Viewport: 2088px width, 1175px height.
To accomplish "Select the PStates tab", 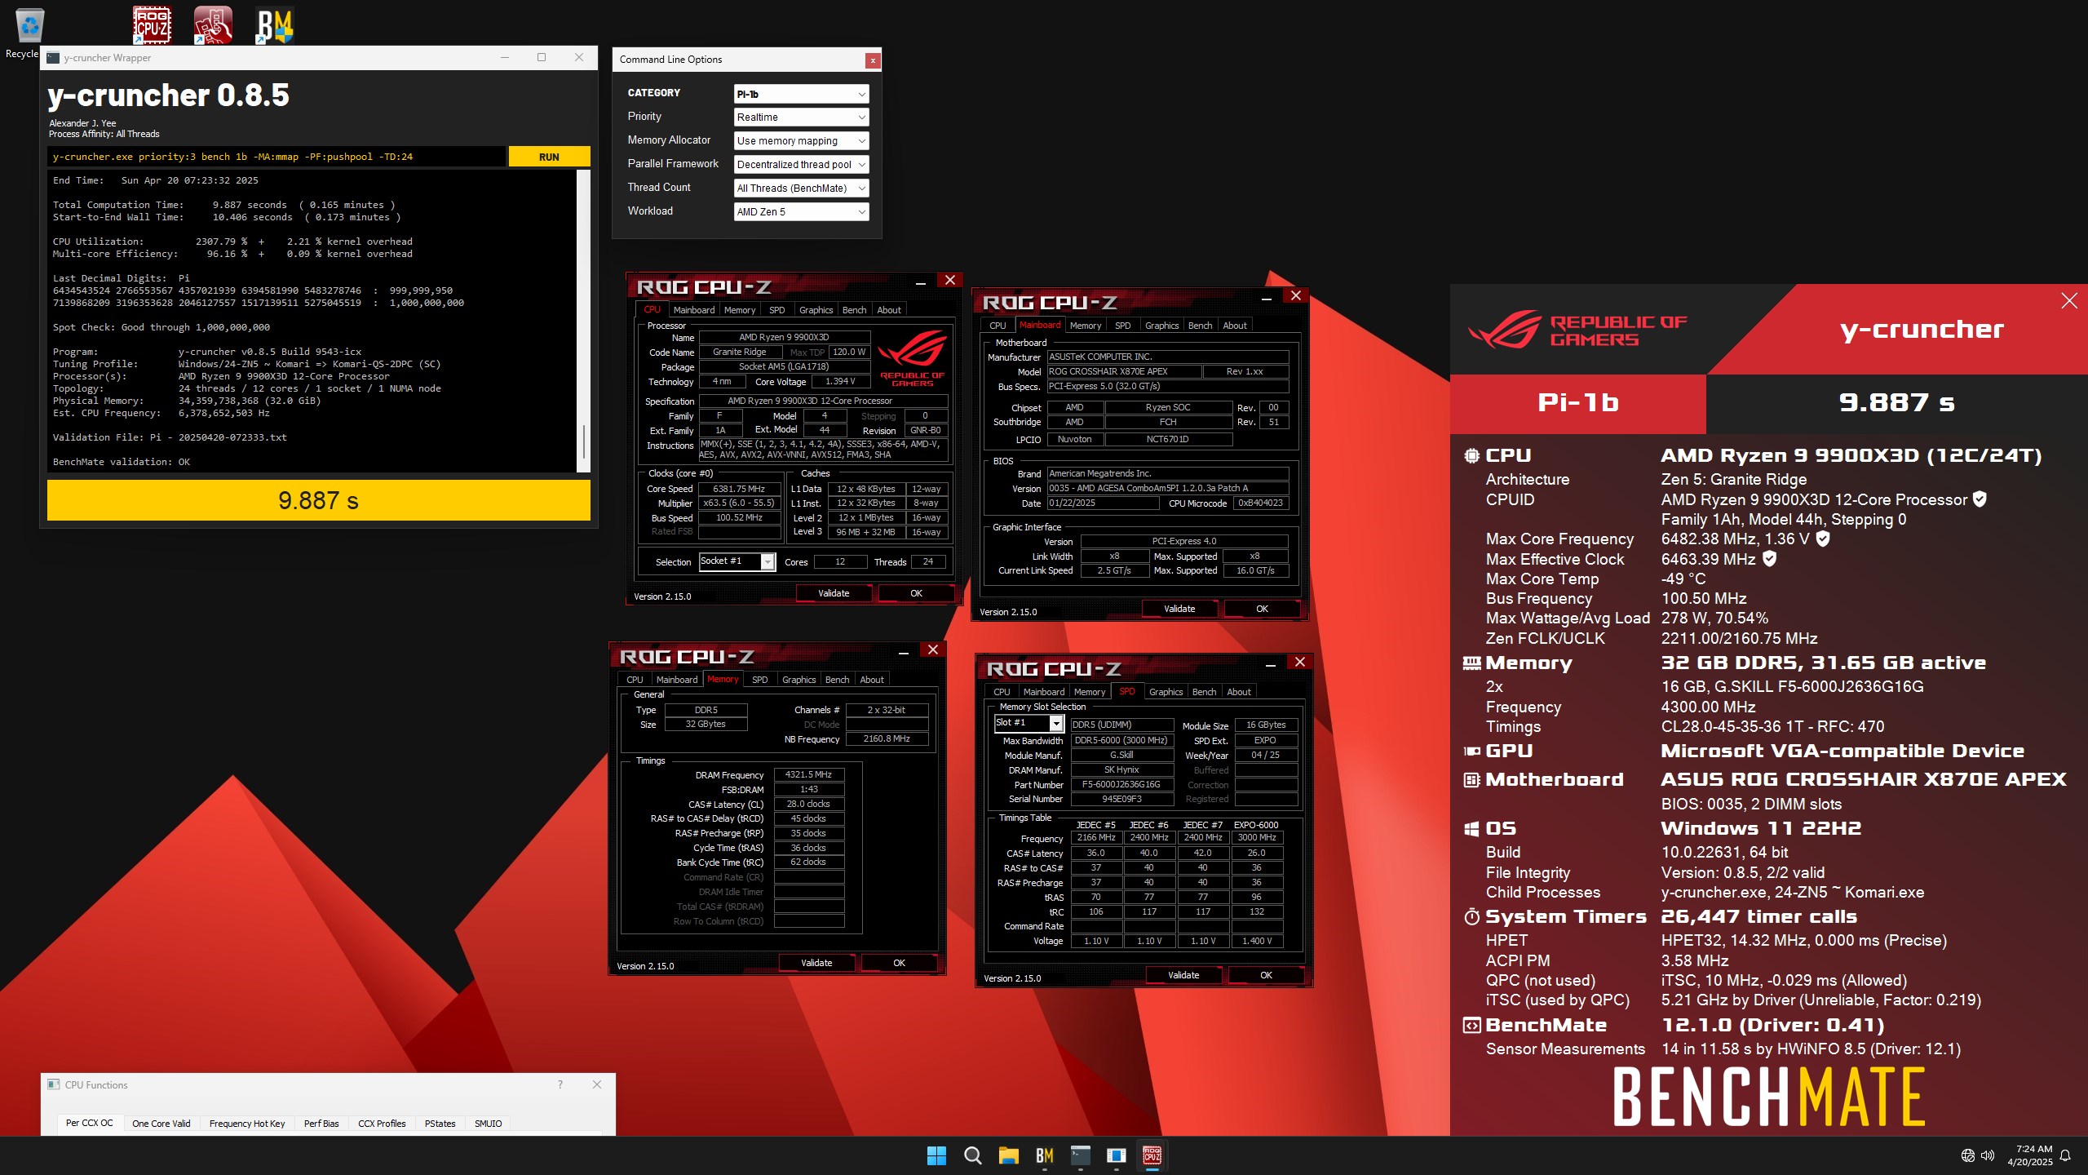I will [440, 1124].
